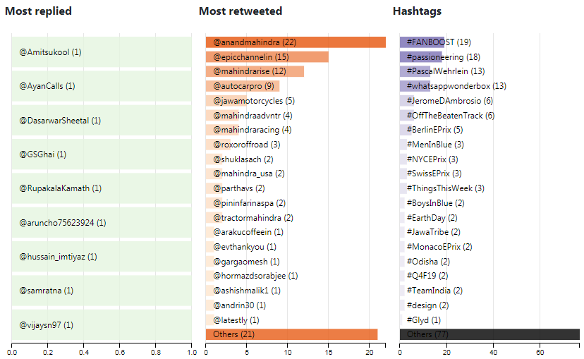The image size is (584, 359).
Task: Click the @hussain_imtiyaz replied row
Action: coord(102,257)
